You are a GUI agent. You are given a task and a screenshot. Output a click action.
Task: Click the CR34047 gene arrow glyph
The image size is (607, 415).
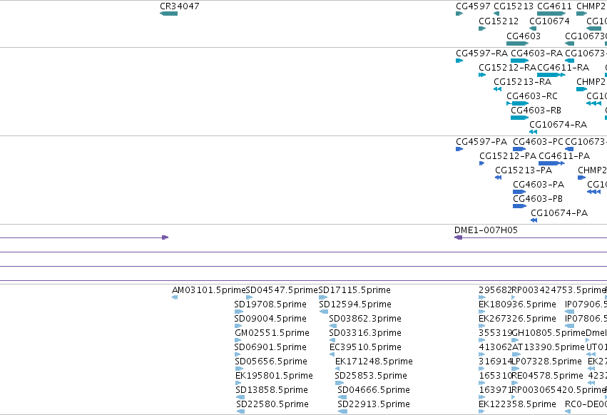click(x=169, y=14)
